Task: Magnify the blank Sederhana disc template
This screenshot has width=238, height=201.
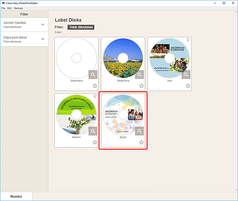Action: coord(93,75)
